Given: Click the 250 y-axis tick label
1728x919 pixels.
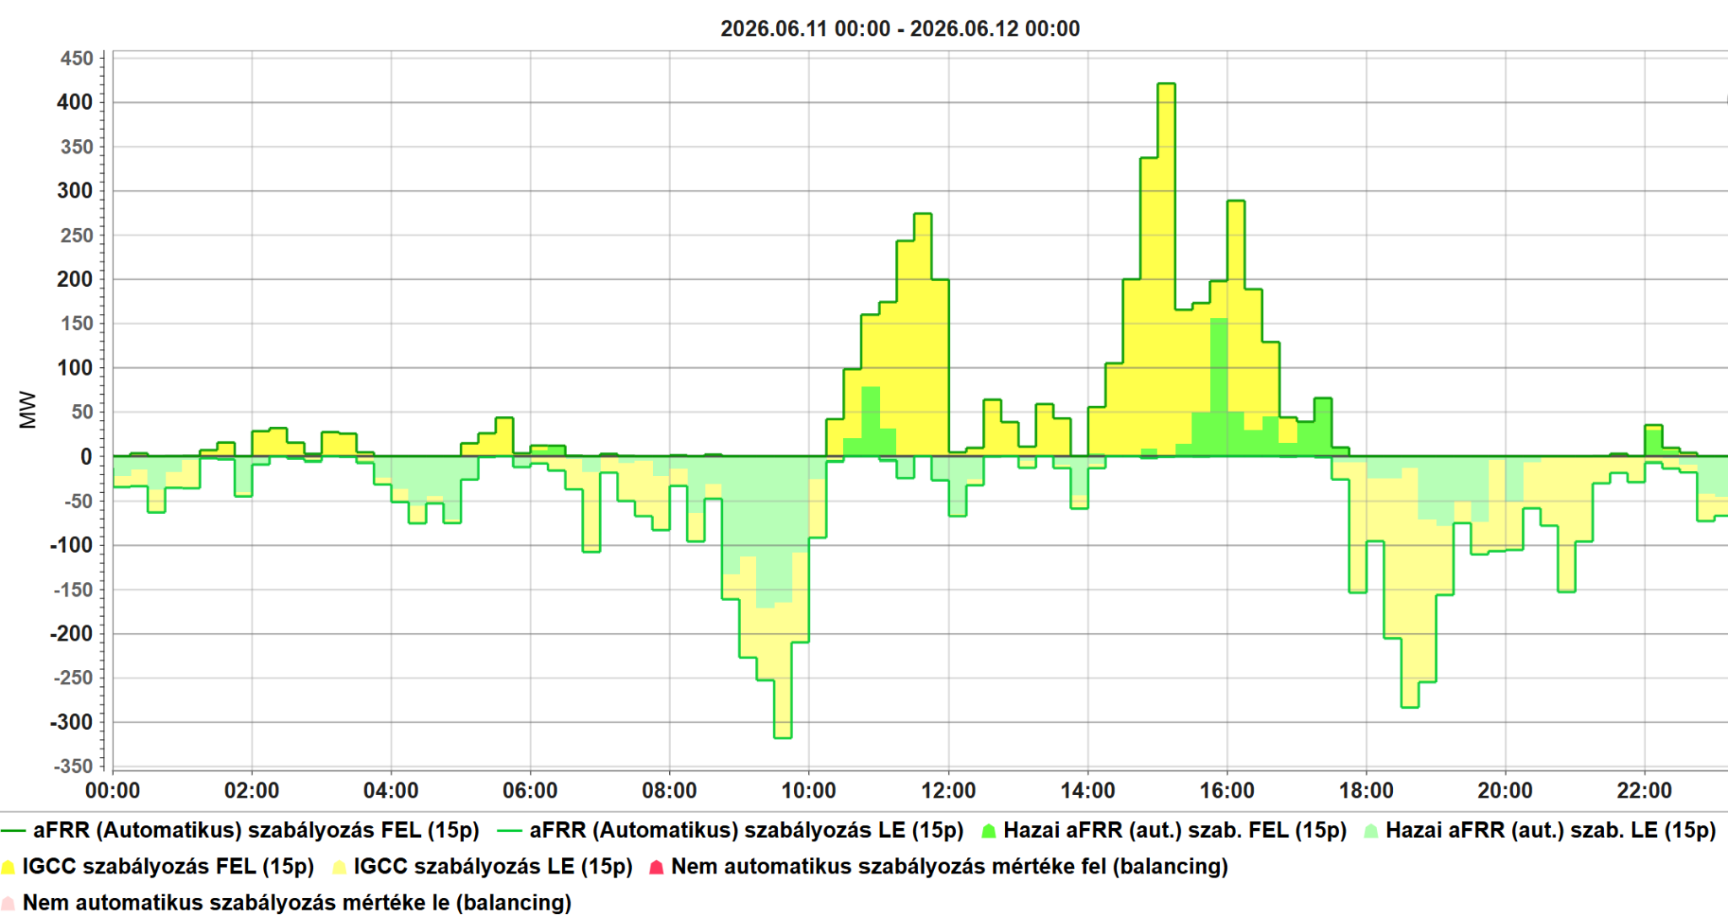Looking at the screenshot, I should coord(77,235).
